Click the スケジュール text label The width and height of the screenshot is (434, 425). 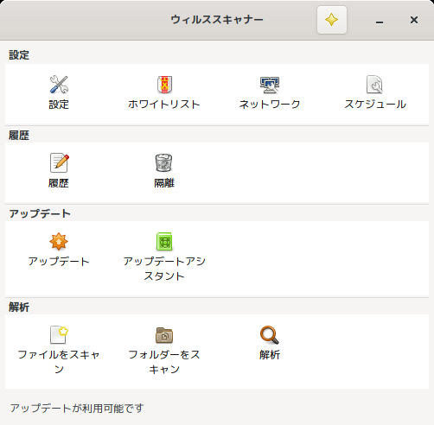(x=375, y=105)
